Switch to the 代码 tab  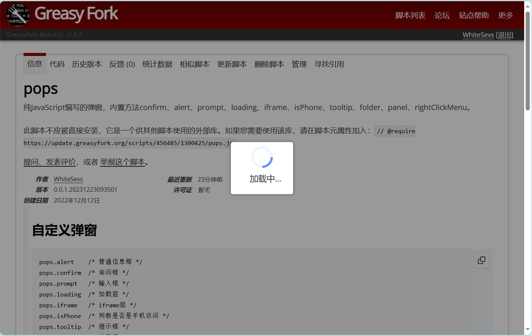pos(57,64)
